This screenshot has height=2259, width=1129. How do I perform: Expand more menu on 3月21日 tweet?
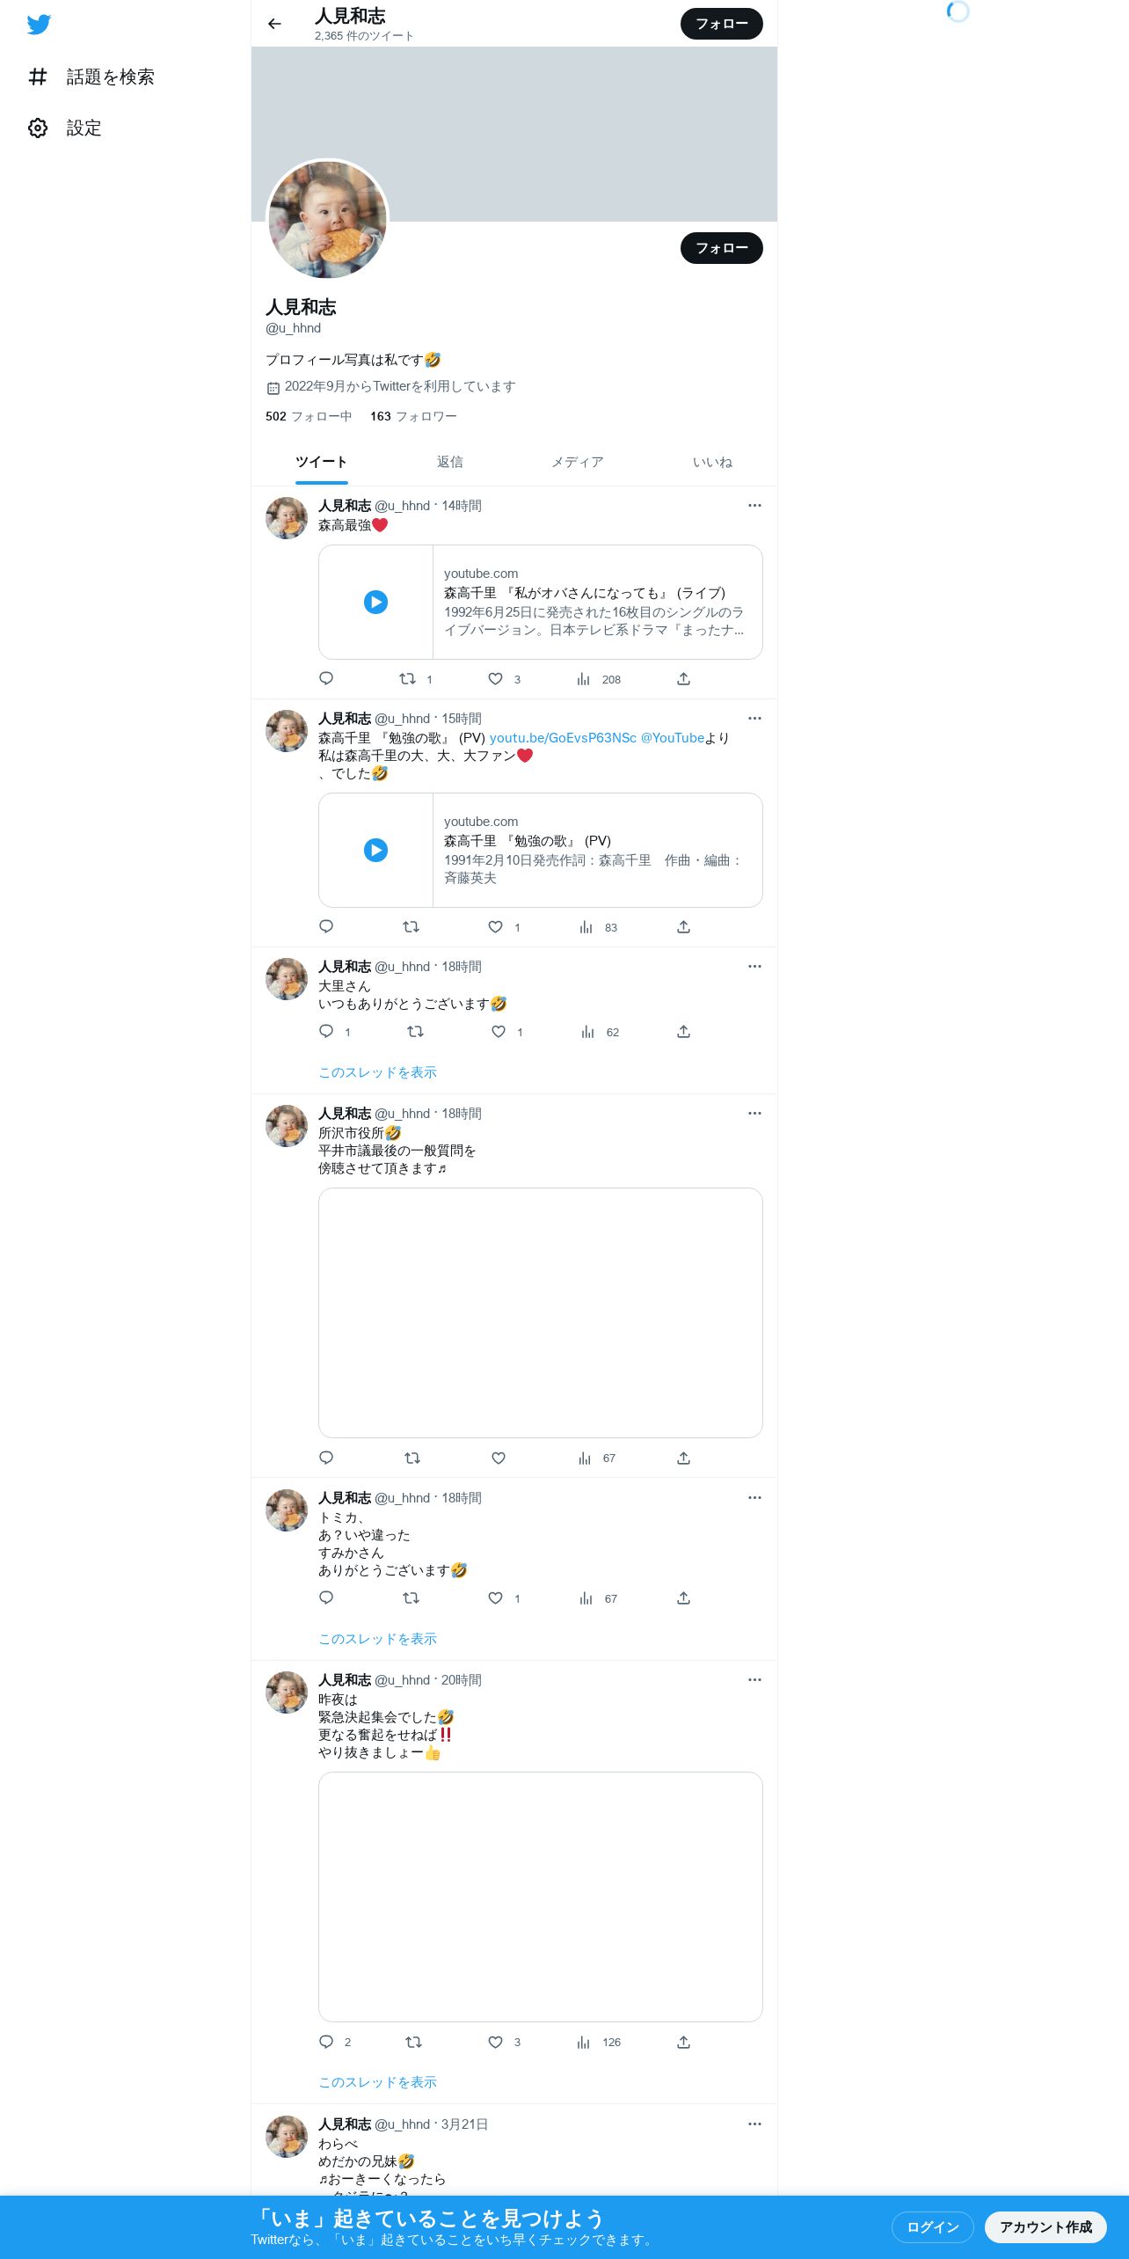coord(754,2124)
